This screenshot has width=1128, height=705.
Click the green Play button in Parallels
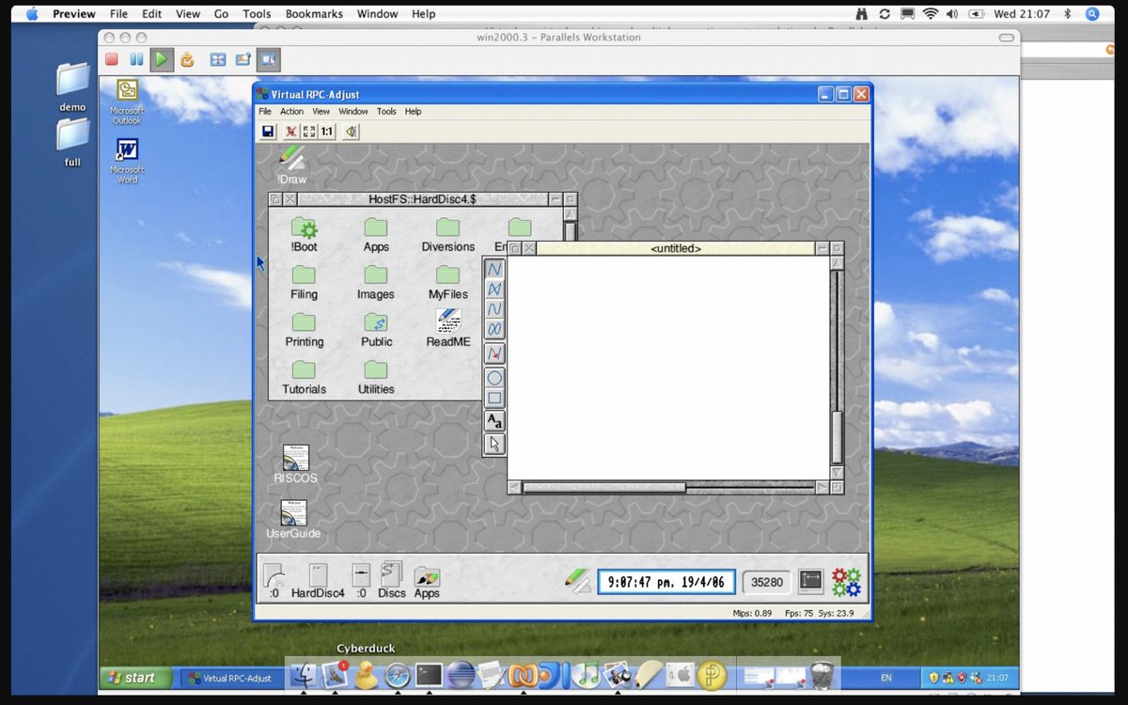click(162, 59)
